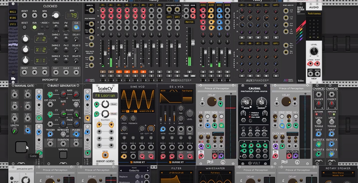
Task: Click the START output jack on Burst Generator
Action: click(50, 144)
